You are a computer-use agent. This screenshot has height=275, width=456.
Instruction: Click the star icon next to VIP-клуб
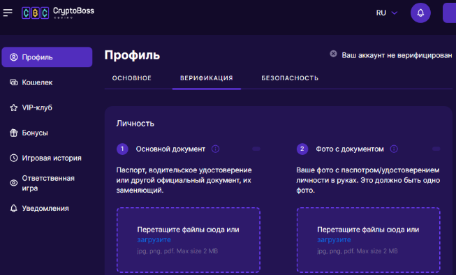pyautogui.click(x=14, y=107)
